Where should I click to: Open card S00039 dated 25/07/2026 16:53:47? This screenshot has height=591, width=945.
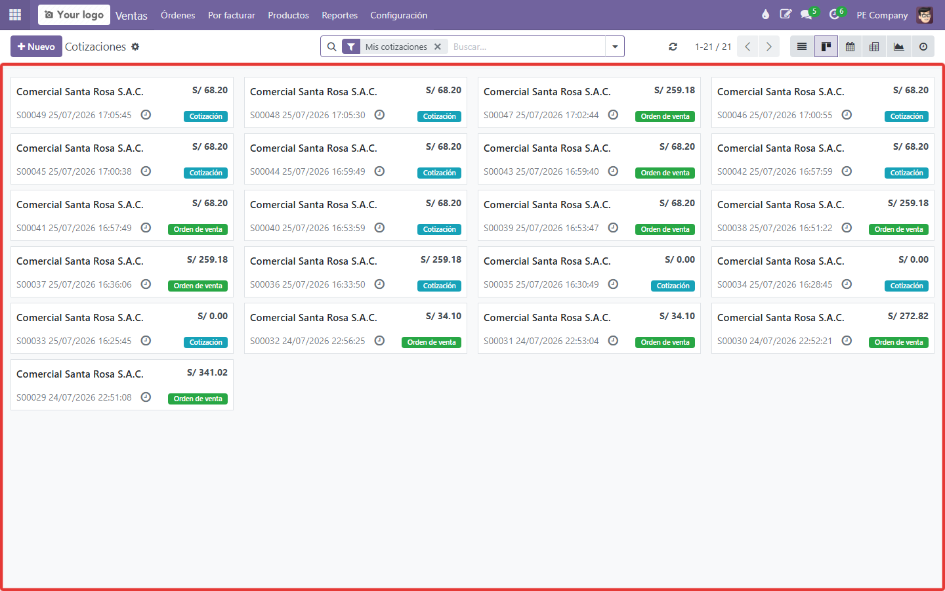tap(589, 215)
